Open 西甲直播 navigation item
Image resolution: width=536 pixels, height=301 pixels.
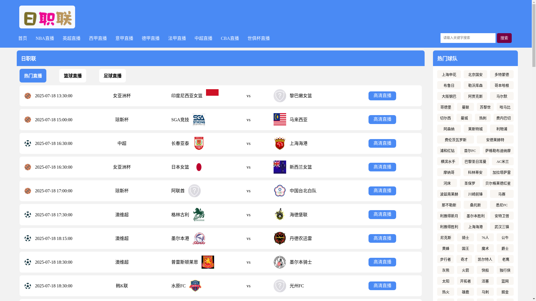(98, 38)
